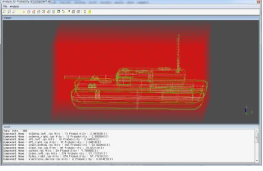This screenshot has width=263, height=171.
Task: Select the rotate arrow toolbar icon
Action: coord(63,12)
